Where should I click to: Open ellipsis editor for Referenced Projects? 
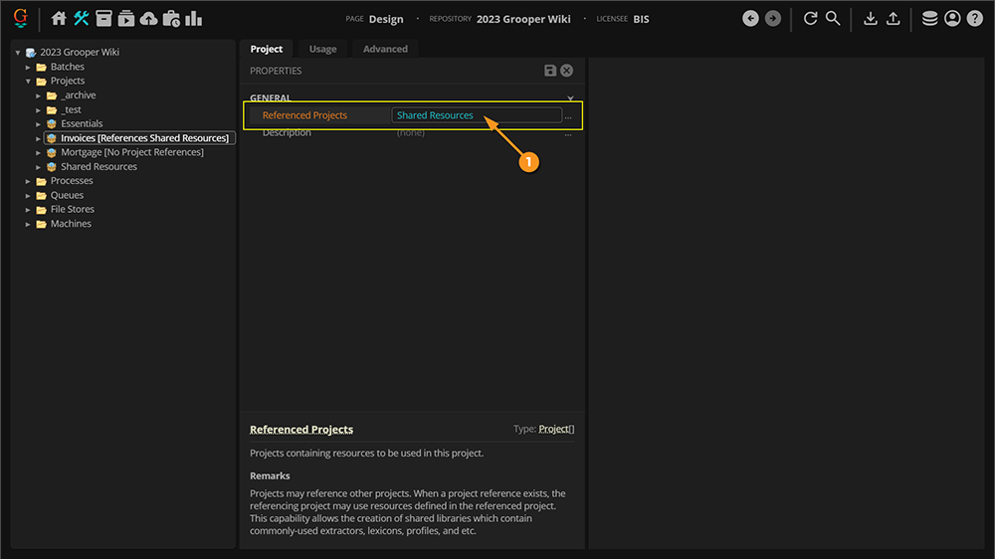(x=568, y=116)
